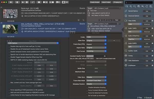Add video stream icon in sidebar
The image size is (154, 99).
click(127, 6)
